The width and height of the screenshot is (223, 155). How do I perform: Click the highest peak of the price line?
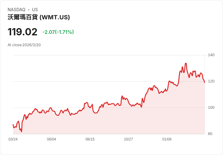pyautogui.click(x=186, y=63)
